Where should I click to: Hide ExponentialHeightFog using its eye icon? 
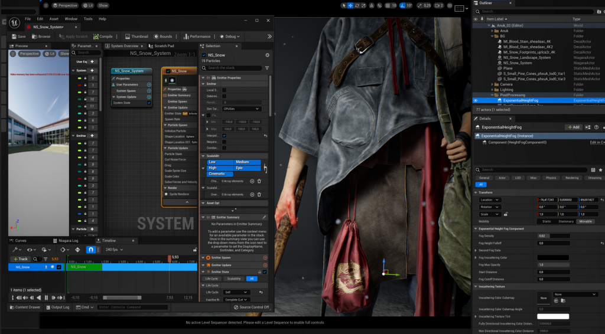476,100
